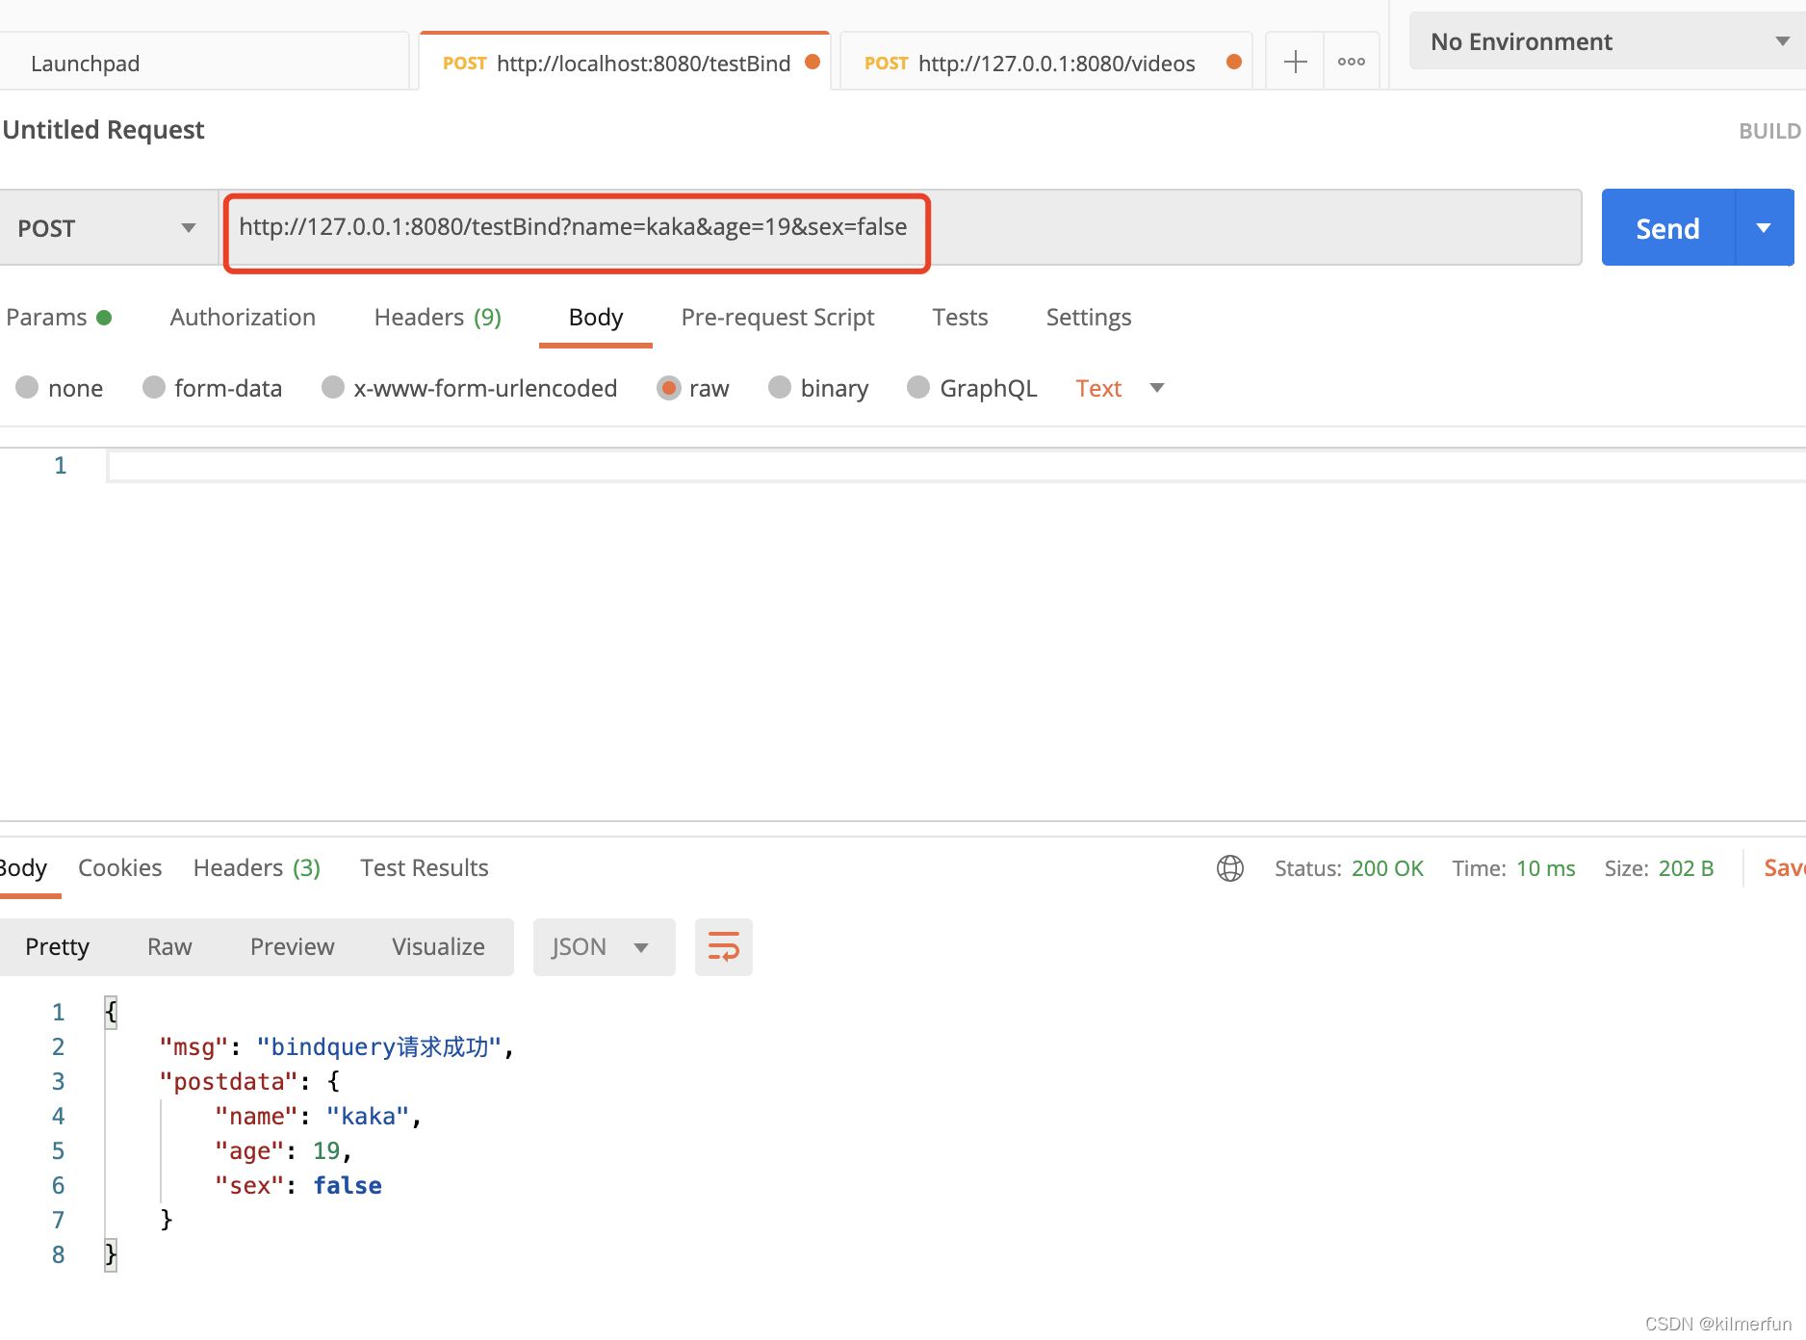Click the age value 19 in the response
Screen dimensions: 1806x1340
click(326, 1150)
